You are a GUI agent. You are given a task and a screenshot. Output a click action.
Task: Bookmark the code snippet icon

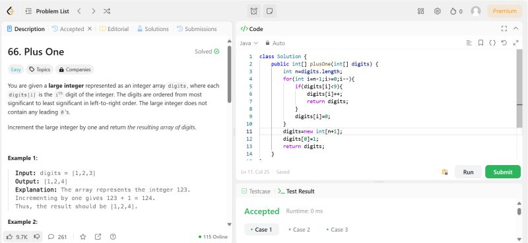click(481, 43)
